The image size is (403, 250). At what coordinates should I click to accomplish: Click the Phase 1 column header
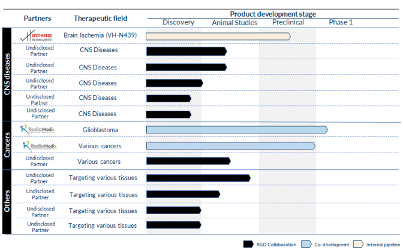point(341,22)
